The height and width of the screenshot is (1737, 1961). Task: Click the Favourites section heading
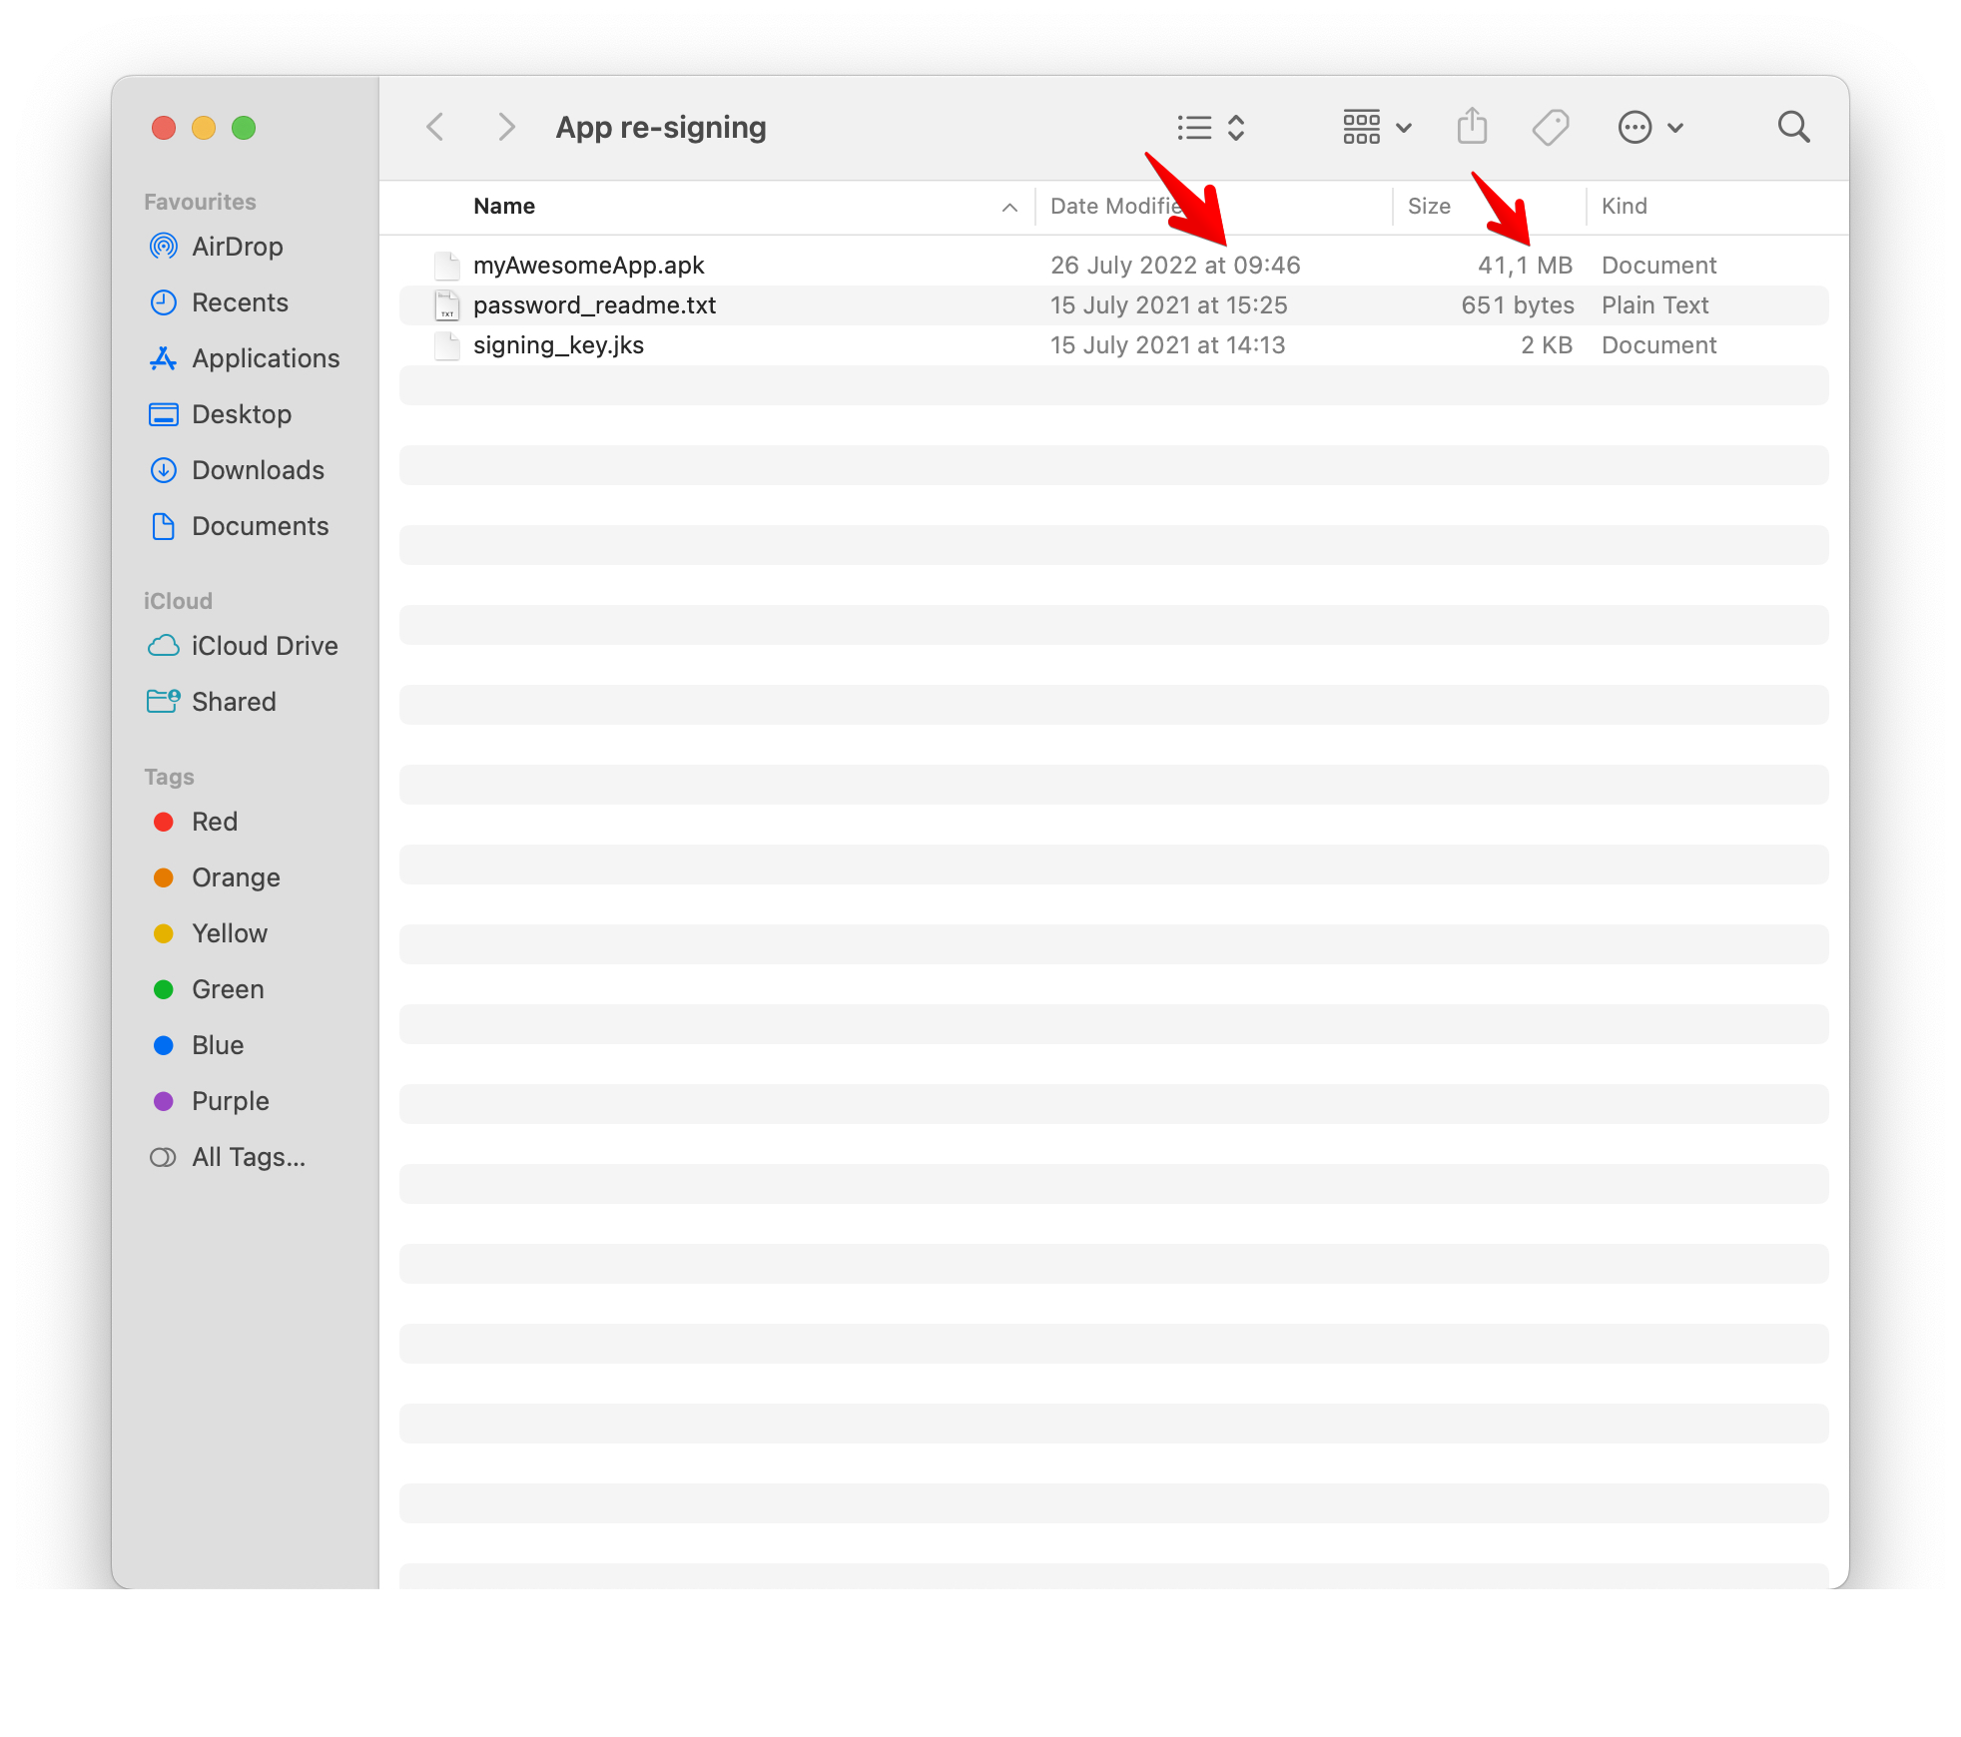(x=200, y=202)
